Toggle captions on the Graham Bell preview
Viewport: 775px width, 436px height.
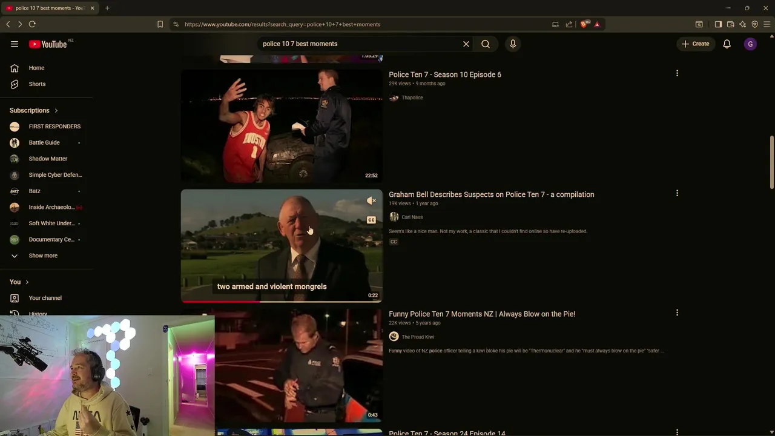click(x=371, y=220)
